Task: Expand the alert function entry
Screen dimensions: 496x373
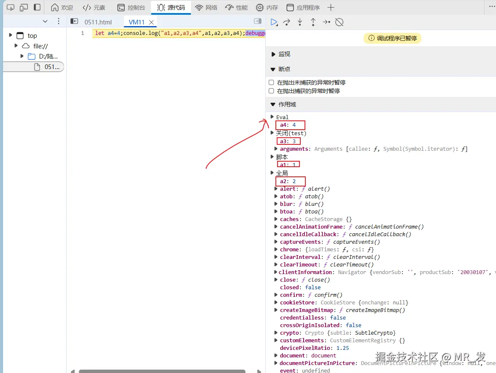Action: click(276, 189)
